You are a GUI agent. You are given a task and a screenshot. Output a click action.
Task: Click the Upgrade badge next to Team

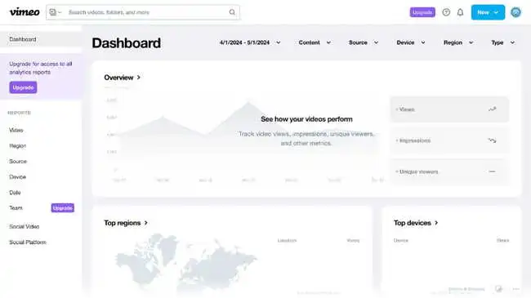[63, 208]
